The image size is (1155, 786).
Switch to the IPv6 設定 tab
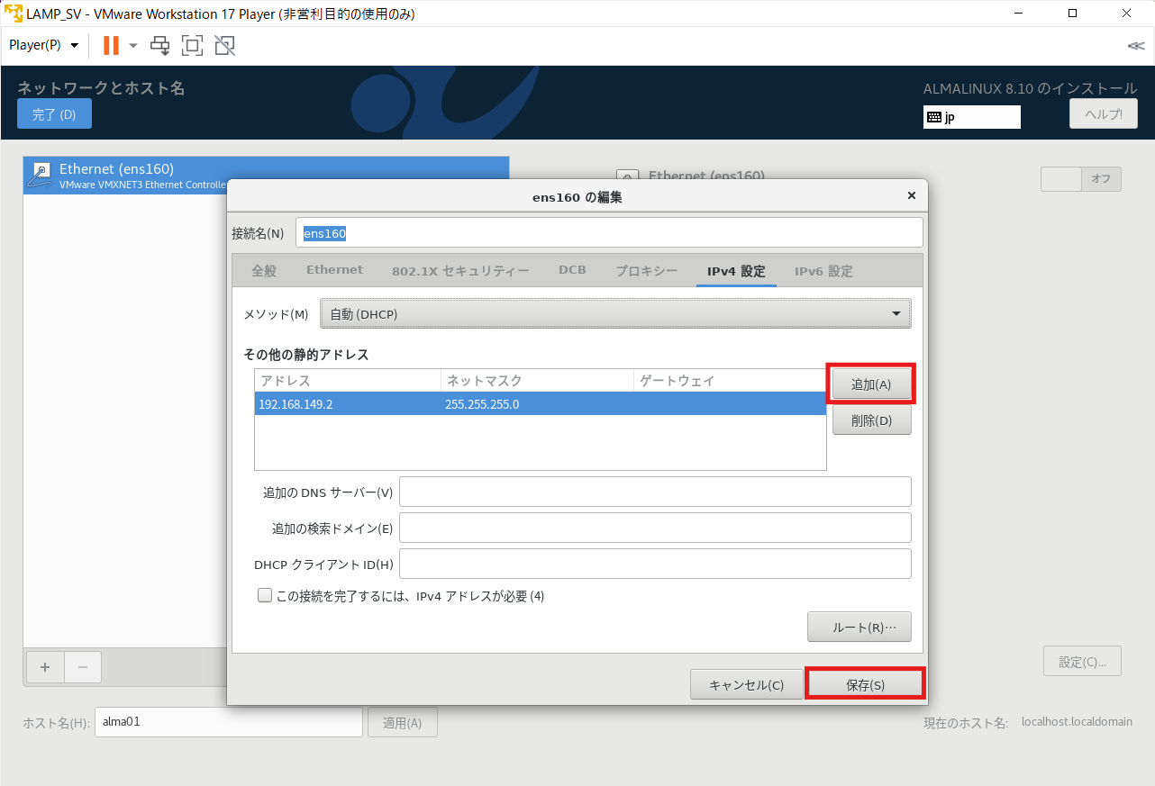(x=823, y=271)
